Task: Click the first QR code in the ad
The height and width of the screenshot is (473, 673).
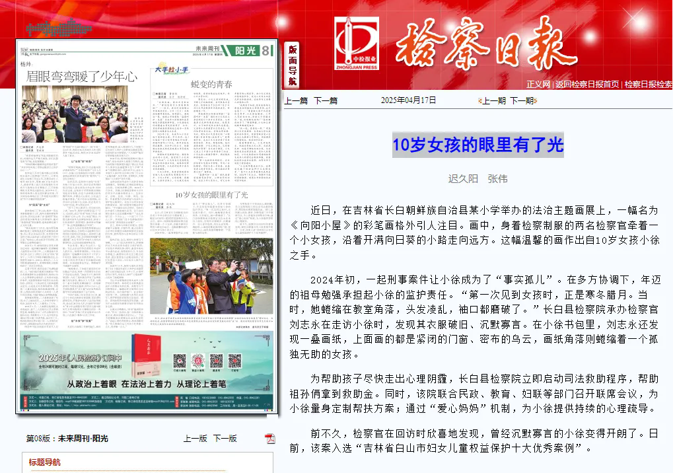Action: (179, 361)
